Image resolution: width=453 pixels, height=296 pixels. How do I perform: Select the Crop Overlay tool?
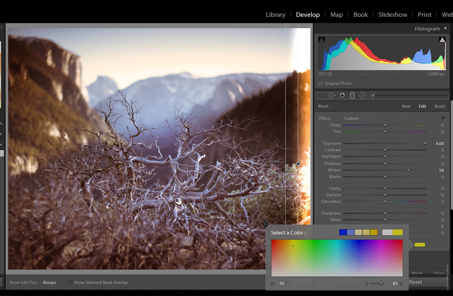(x=321, y=95)
